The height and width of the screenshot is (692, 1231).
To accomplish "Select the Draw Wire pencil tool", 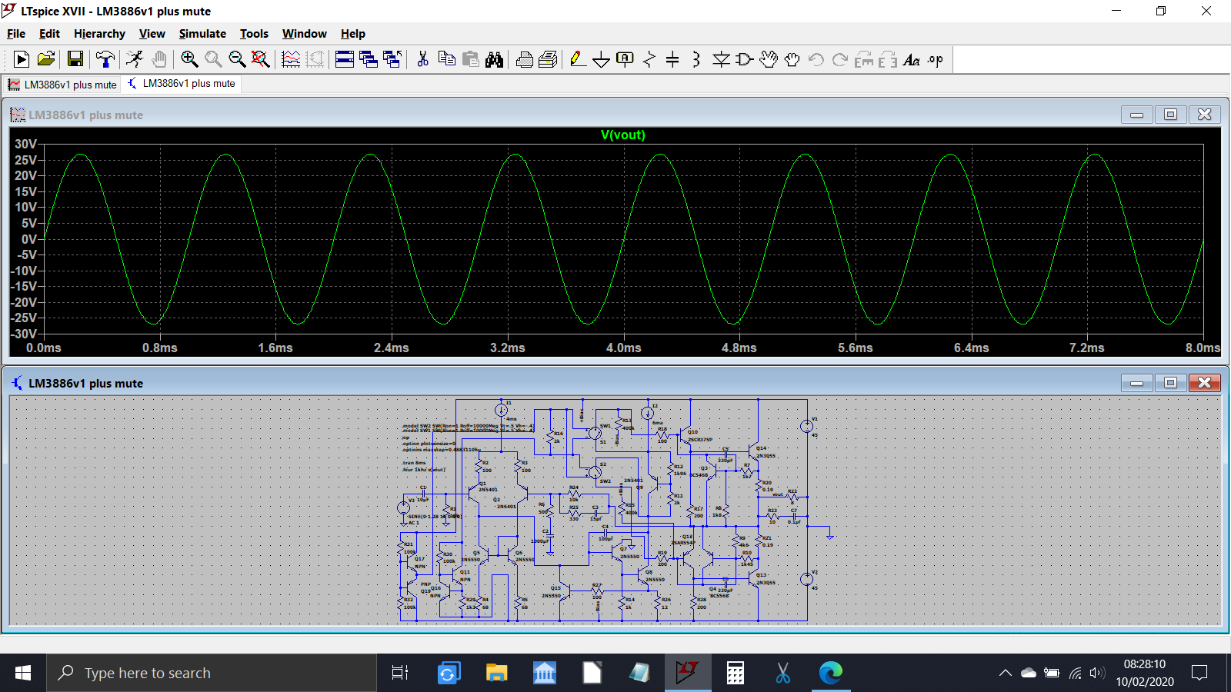I will (x=578, y=59).
